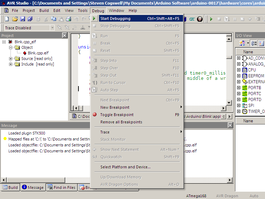Viewport: 265px width, 199px height.
Task: Switch to the Build output tab
Action: [x=10, y=187]
